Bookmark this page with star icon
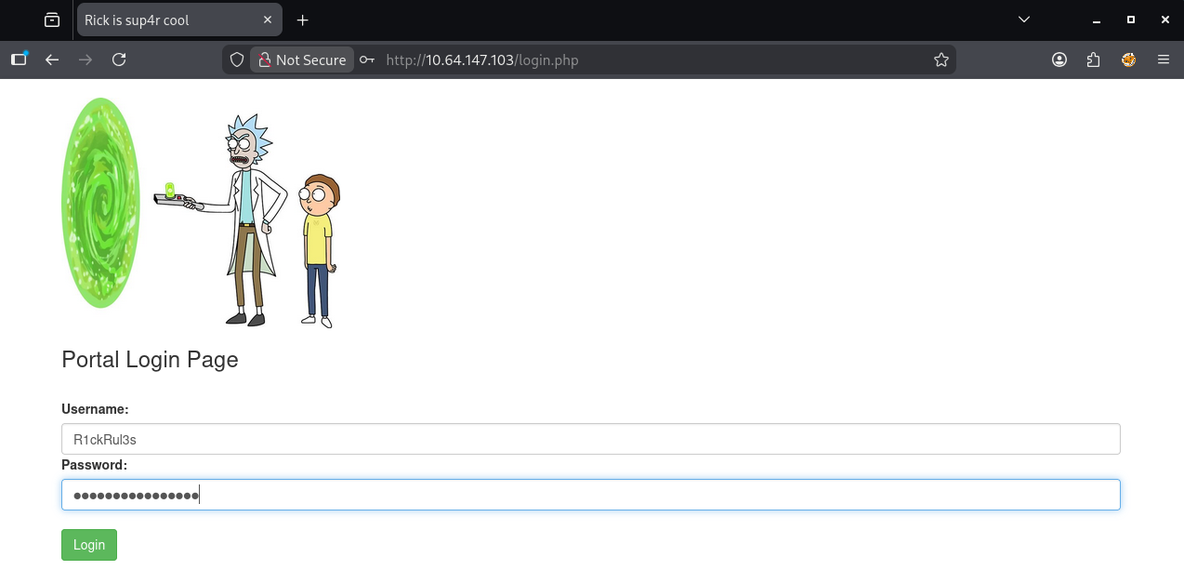This screenshot has width=1184, height=570. click(x=941, y=60)
